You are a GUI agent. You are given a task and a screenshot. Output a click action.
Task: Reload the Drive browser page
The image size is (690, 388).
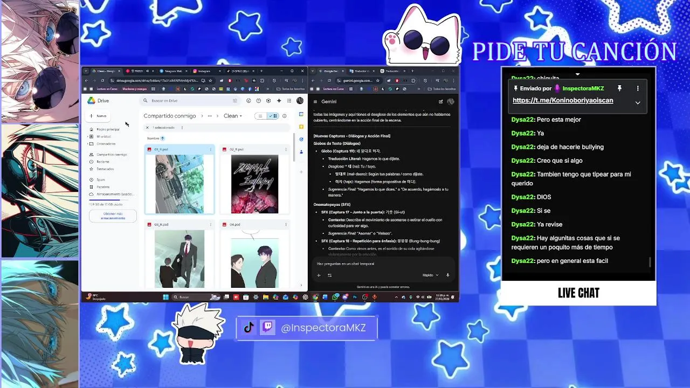click(x=102, y=81)
